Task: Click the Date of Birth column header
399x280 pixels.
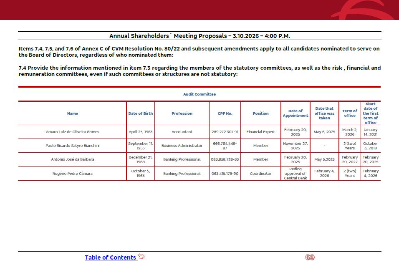Action: coord(141,114)
